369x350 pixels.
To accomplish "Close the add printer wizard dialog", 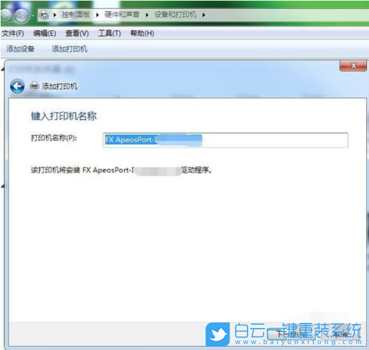I will point(353,65).
